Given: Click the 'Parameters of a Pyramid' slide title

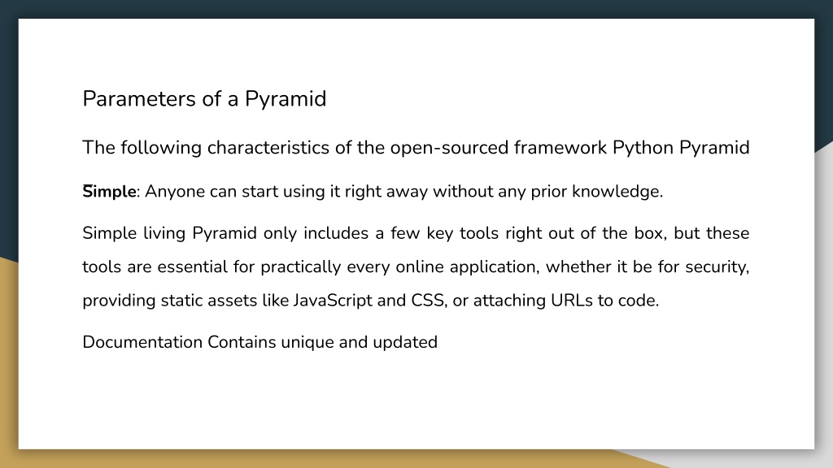Looking at the screenshot, I should tap(204, 99).
